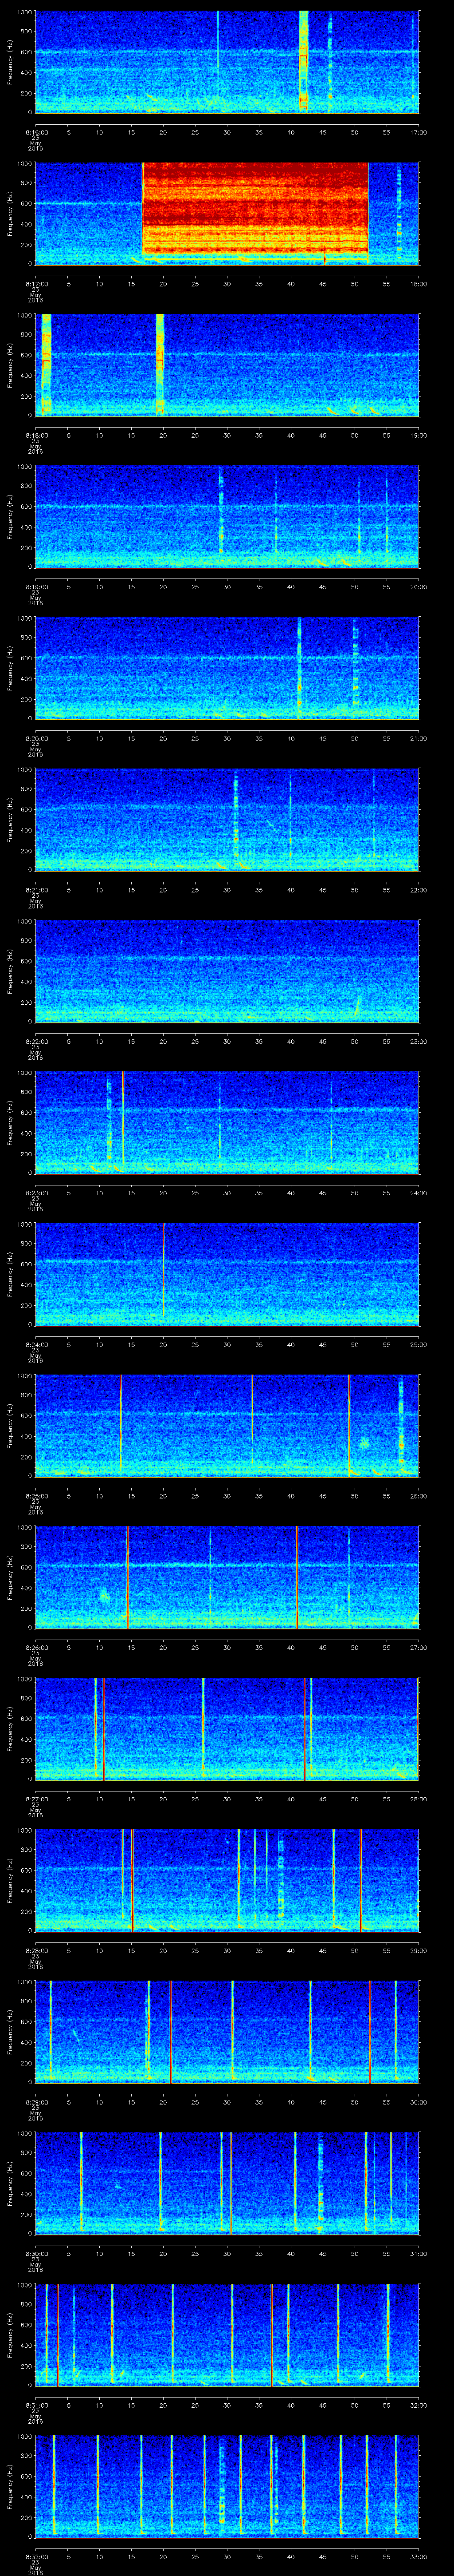Screen dimensions: 454x2576
Task: Click the 17:00 end time label
Action: (418, 131)
